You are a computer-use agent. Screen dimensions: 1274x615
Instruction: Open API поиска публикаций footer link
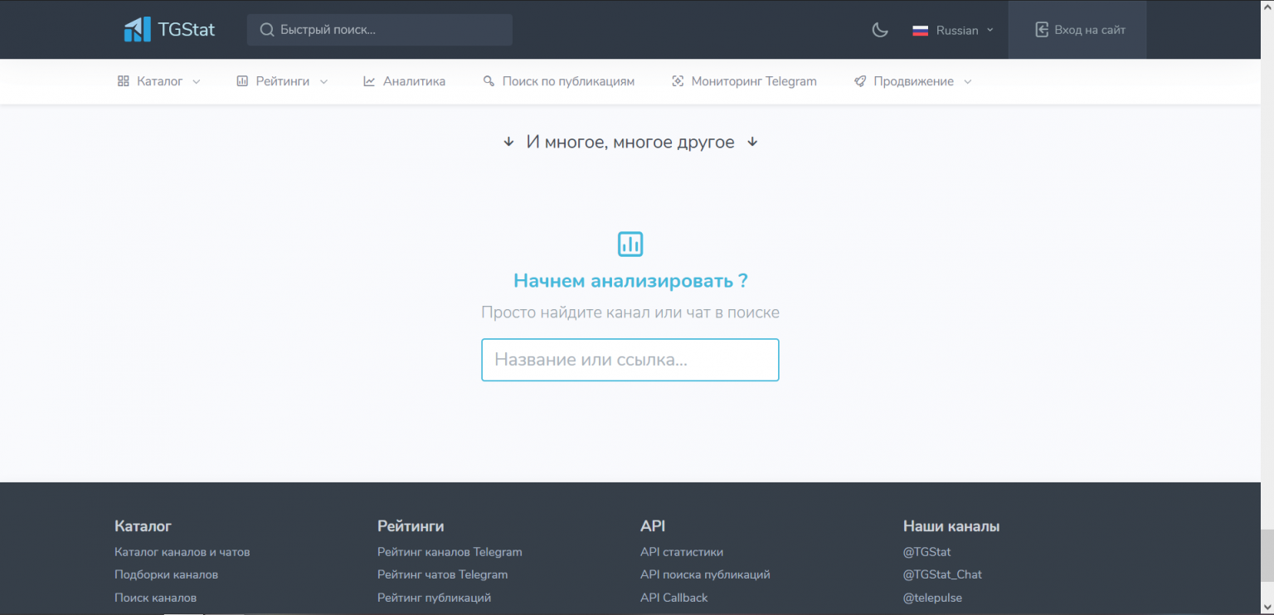tap(705, 574)
